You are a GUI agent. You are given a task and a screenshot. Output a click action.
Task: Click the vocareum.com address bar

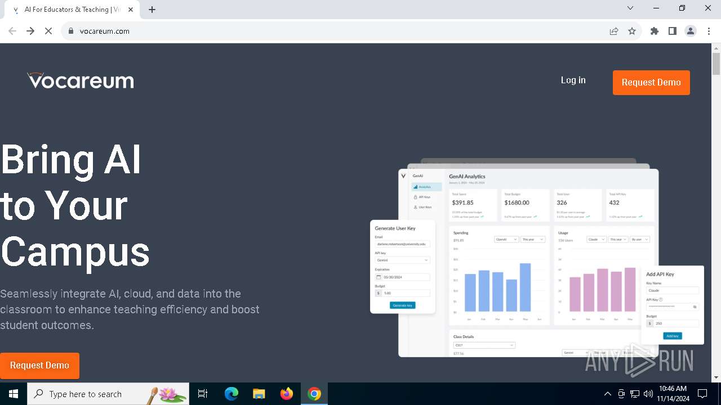(x=338, y=31)
